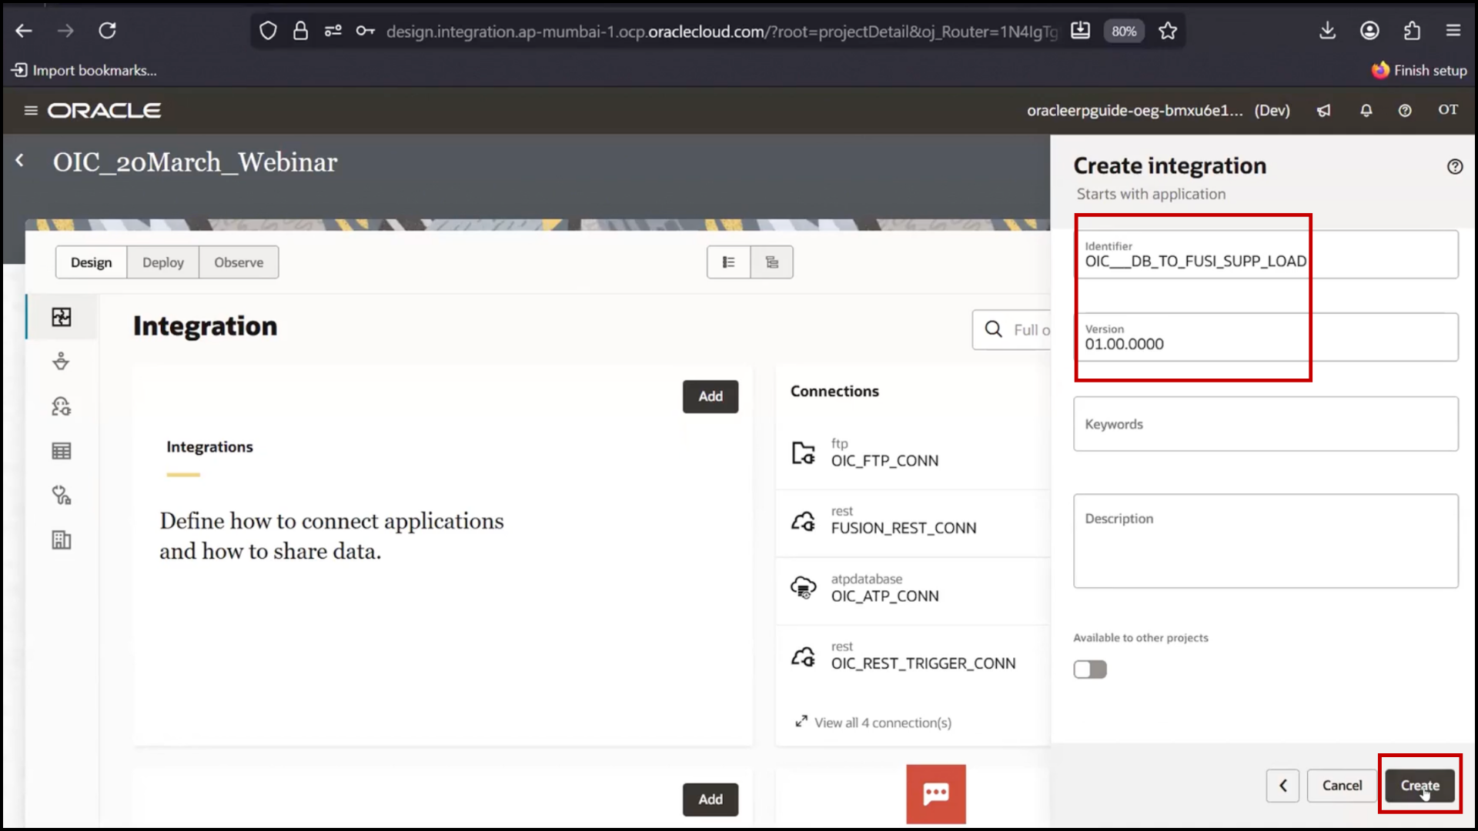Image resolution: width=1478 pixels, height=831 pixels.
Task: Open the Oracle hamburger navigation menu
Action: 31,111
